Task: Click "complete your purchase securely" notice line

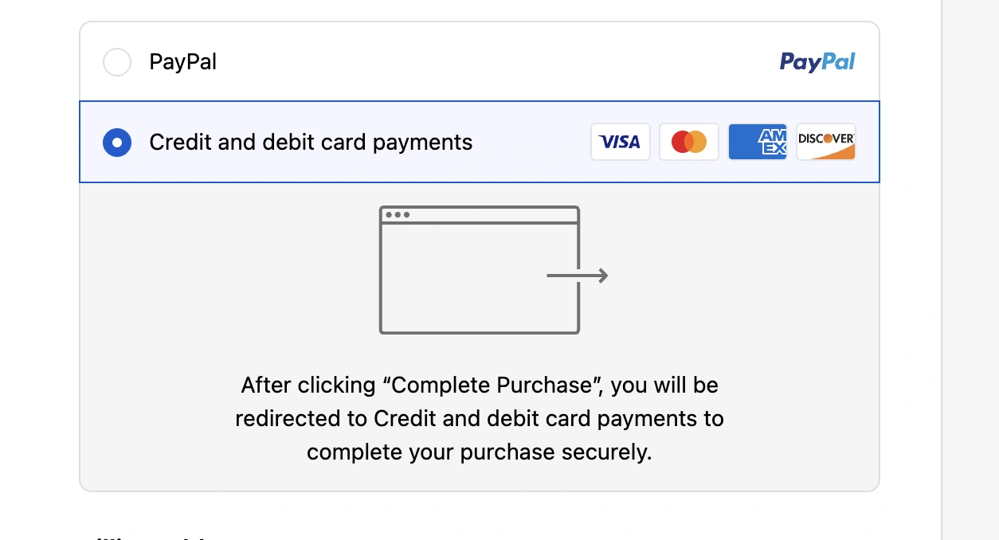Action: point(479,452)
